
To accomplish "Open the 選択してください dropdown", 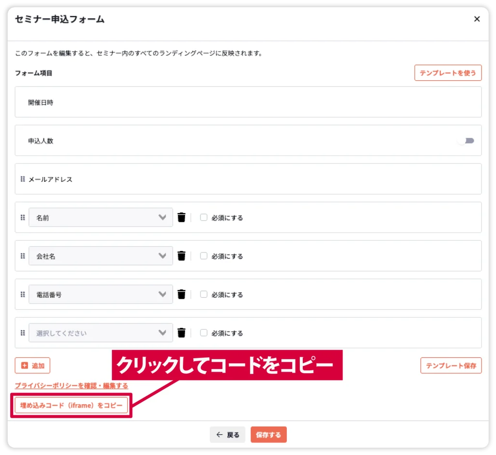I will pyautogui.click(x=101, y=333).
